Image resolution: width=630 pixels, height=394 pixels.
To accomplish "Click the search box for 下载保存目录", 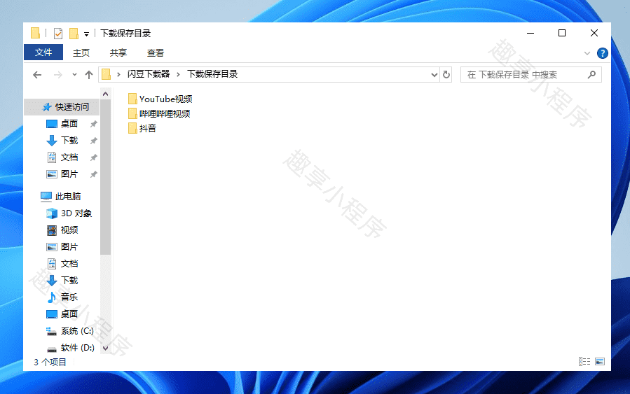I will point(530,75).
